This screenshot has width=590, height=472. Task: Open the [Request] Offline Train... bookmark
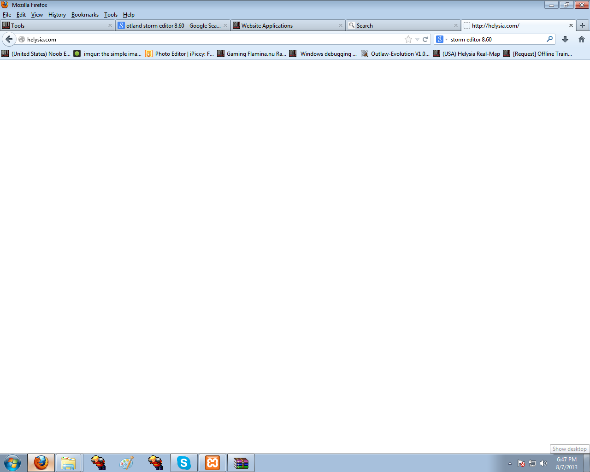coord(537,53)
